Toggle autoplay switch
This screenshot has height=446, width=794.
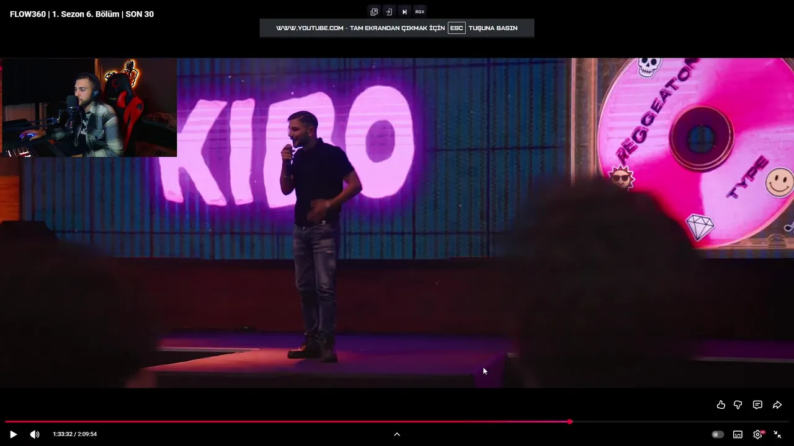click(718, 434)
